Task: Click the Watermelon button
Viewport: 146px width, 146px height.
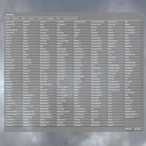Action: pos(65,120)
